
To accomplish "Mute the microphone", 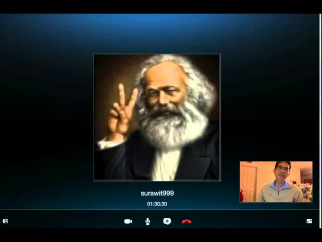I will point(147,221).
